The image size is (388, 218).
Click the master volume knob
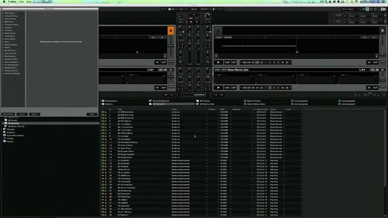coord(207,16)
